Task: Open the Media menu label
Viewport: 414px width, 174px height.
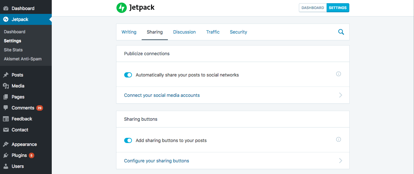Action: click(18, 86)
